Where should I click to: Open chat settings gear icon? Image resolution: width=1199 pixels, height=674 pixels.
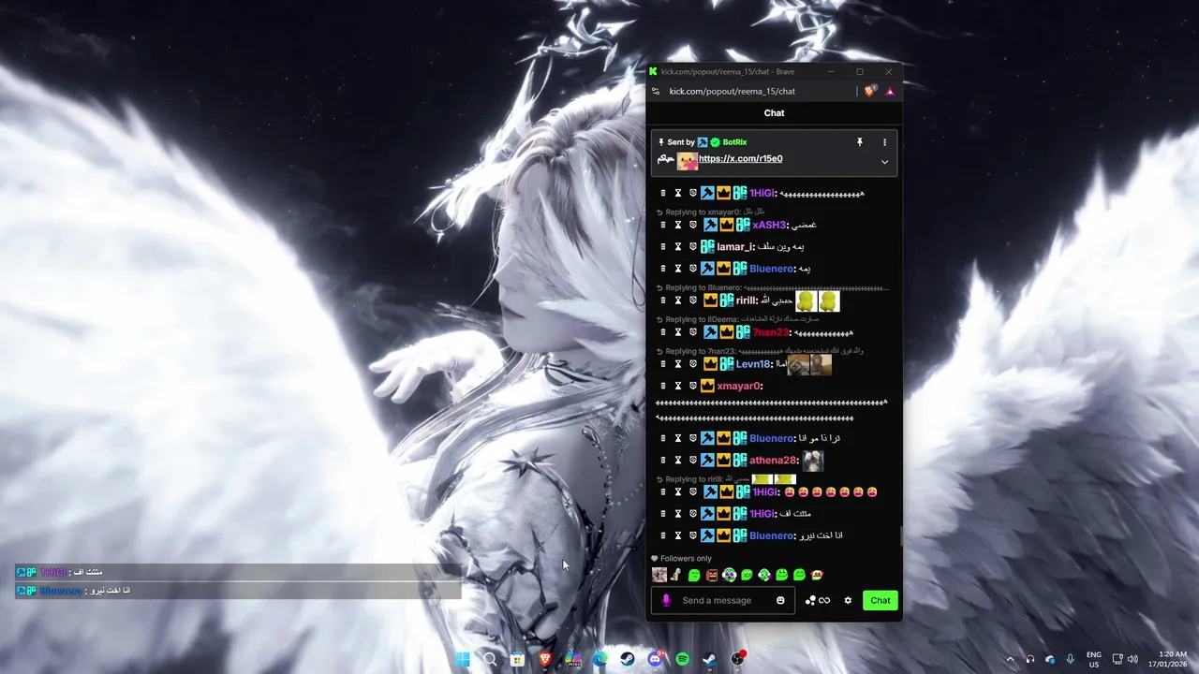click(x=848, y=600)
